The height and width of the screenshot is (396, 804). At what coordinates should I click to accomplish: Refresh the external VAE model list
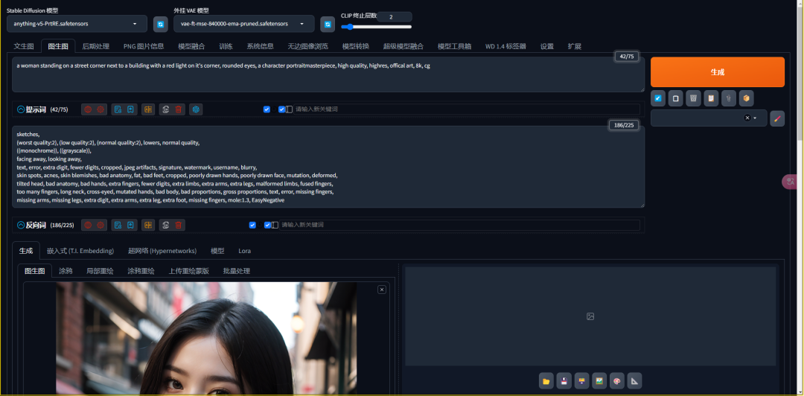pos(327,25)
